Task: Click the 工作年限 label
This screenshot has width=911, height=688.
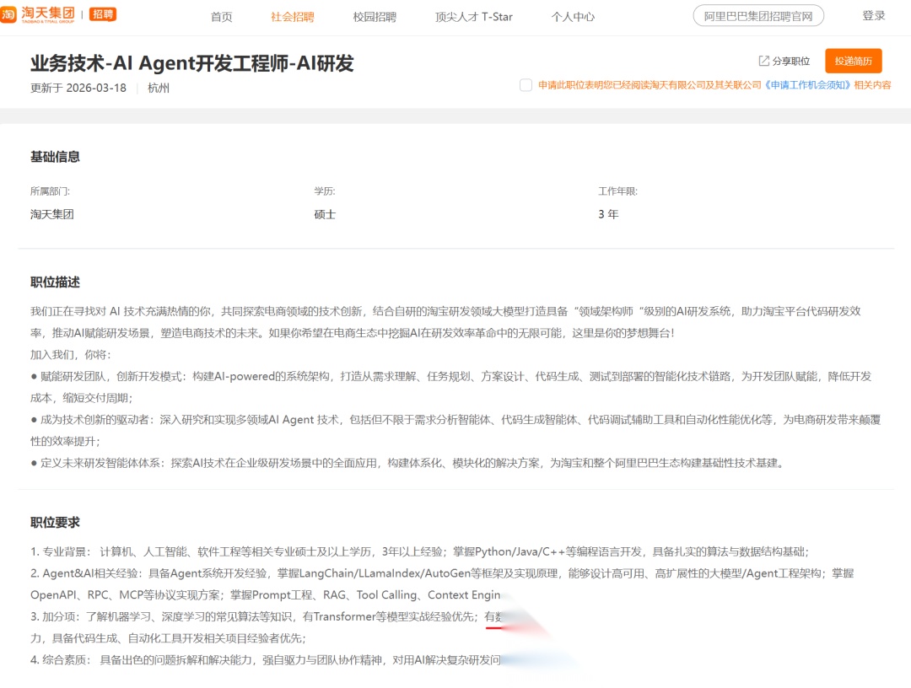Action: pyautogui.click(x=617, y=191)
